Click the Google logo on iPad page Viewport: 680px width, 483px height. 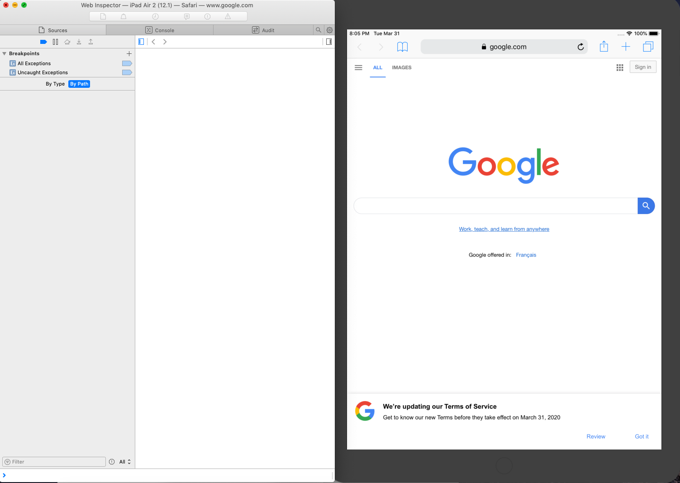click(504, 165)
